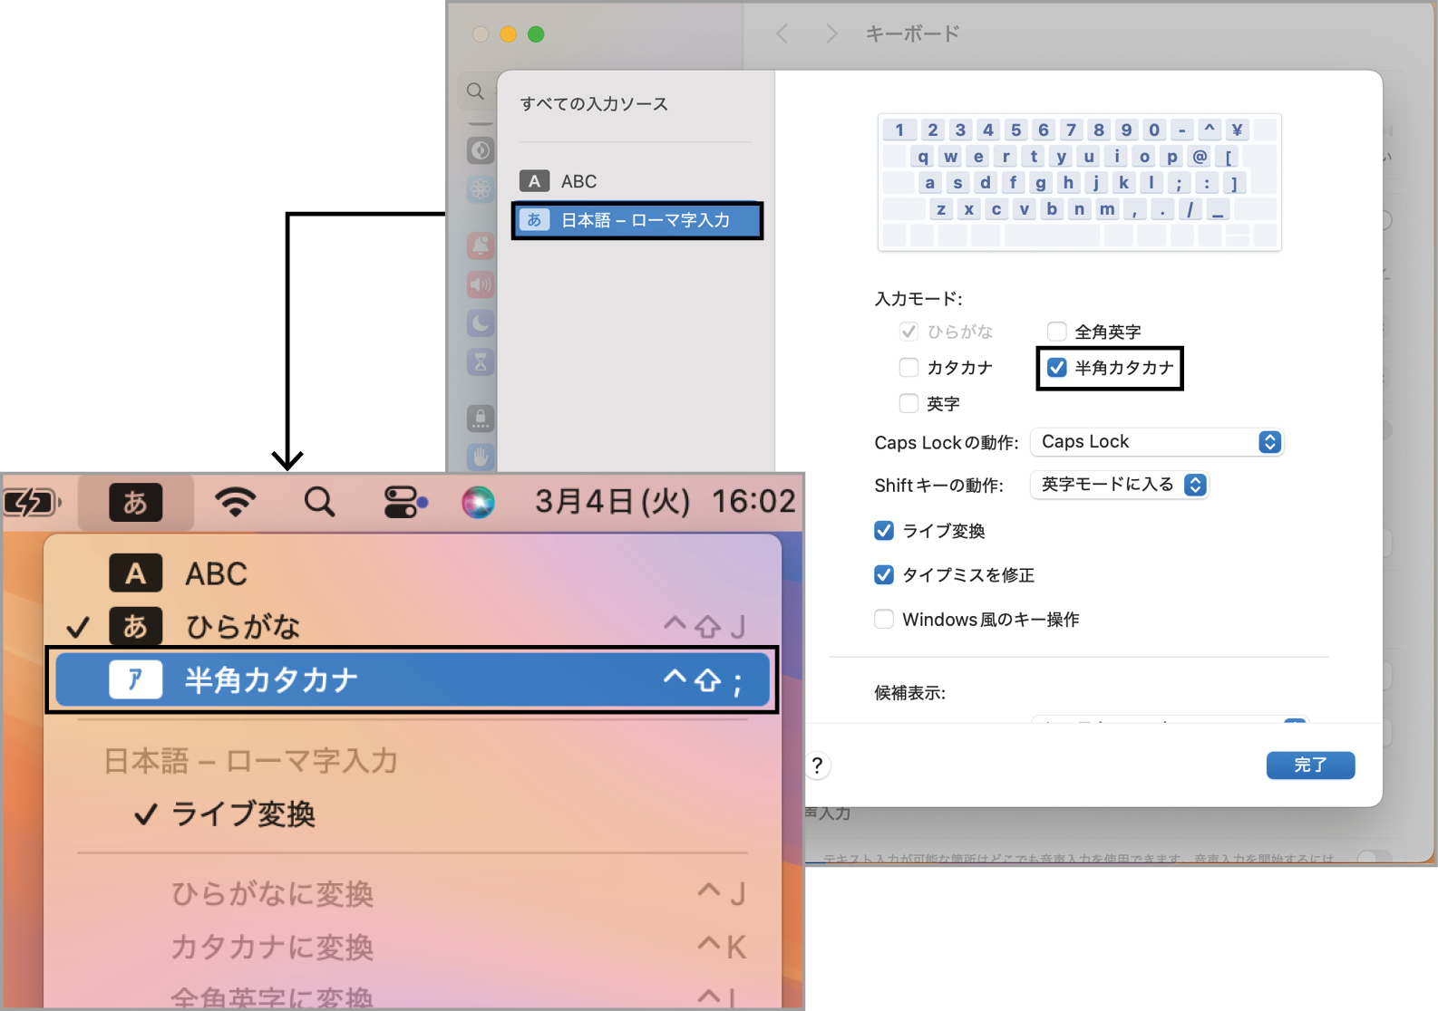Toggle the 全角英字 checkbox
Viewport: 1438px width, 1011px height.
tap(1056, 331)
